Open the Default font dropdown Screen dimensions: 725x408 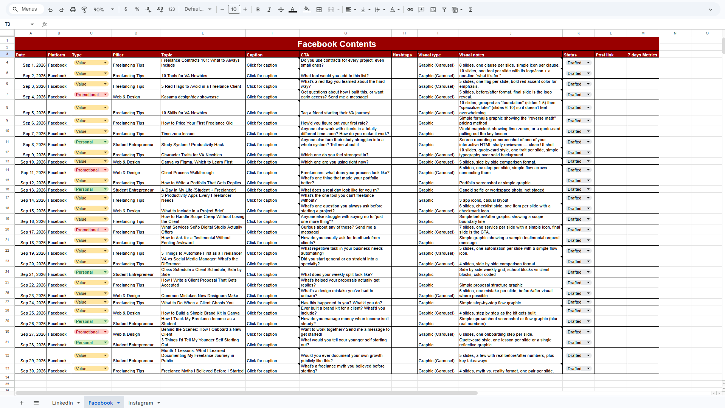pos(198,9)
